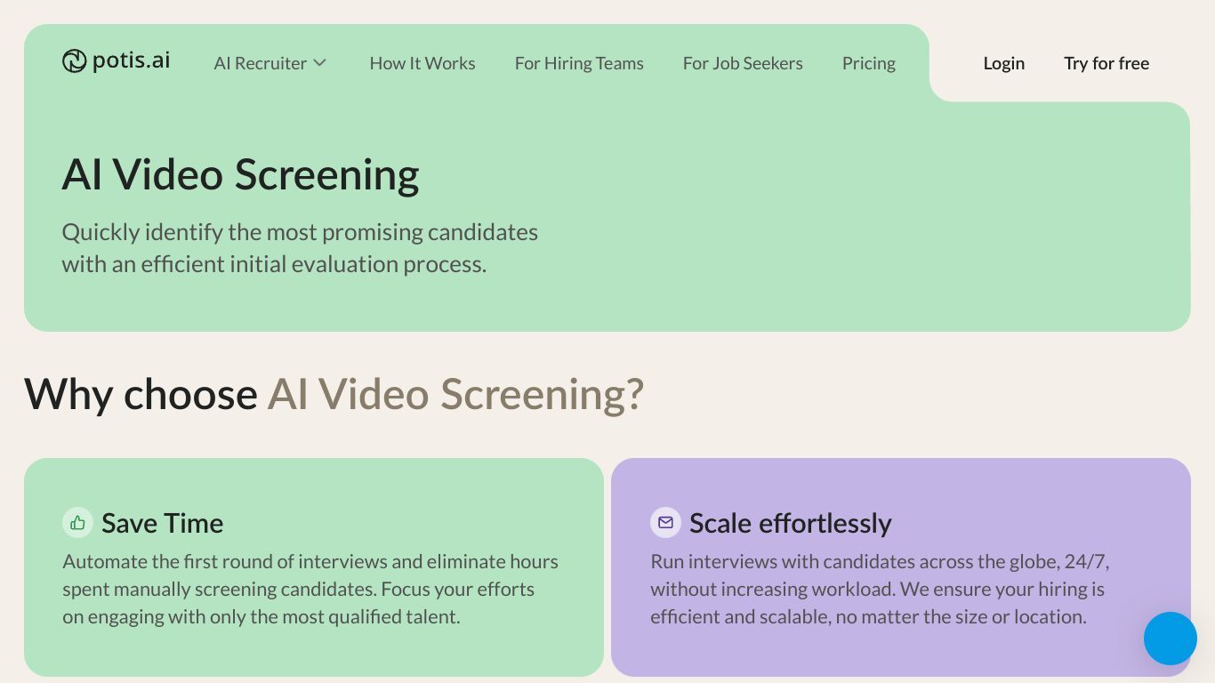
Task: Select the Scale effortlessly card heading
Action: tap(791, 523)
